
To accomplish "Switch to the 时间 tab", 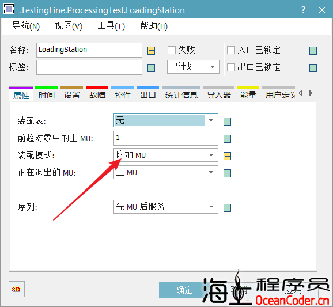I will point(47,95).
